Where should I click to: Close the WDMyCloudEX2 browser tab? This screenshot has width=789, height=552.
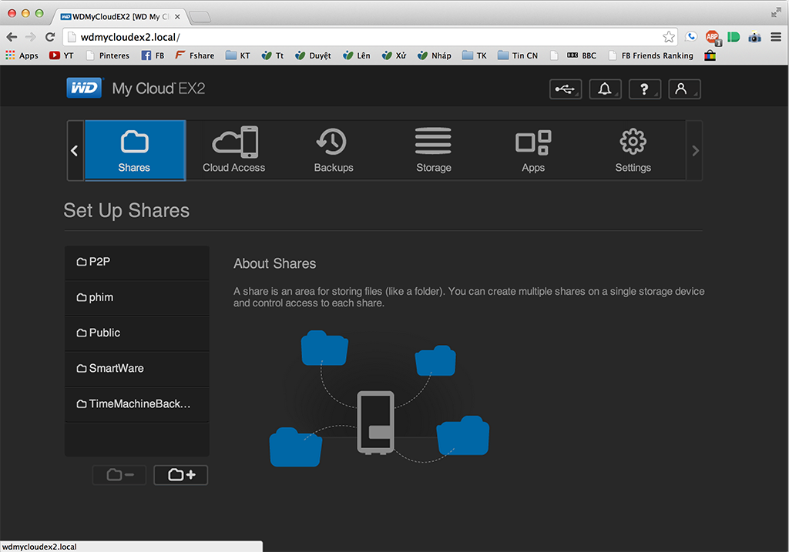[x=177, y=17]
